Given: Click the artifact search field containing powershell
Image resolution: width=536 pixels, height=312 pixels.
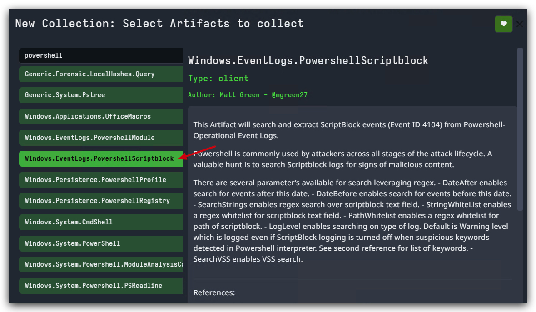Looking at the screenshot, I should point(101,55).
